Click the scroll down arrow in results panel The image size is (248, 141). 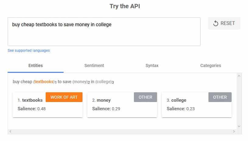tap(239, 126)
